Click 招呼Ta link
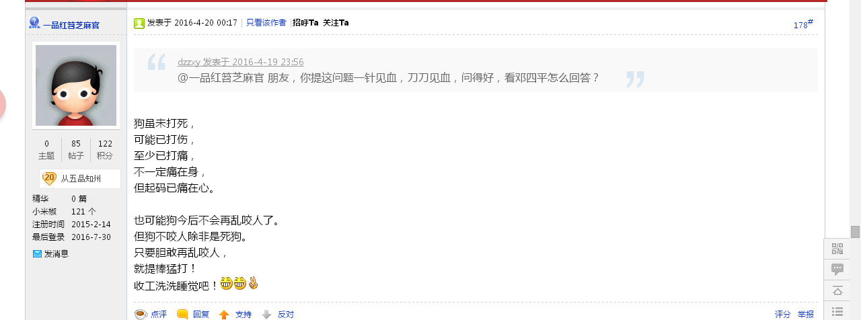 [305, 23]
